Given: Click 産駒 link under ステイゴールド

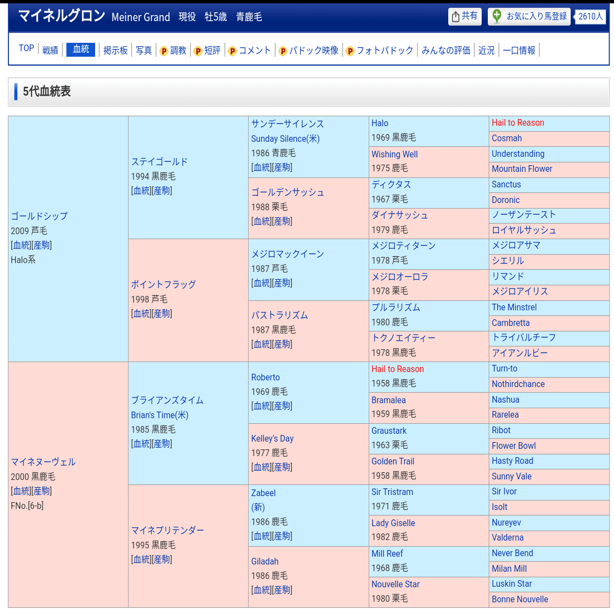Looking at the screenshot, I should (x=162, y=191).
